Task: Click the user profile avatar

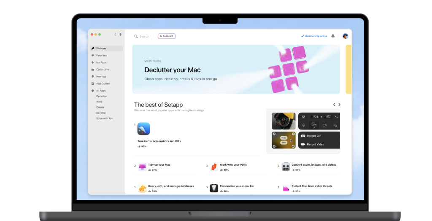Action: pos(345,36)
